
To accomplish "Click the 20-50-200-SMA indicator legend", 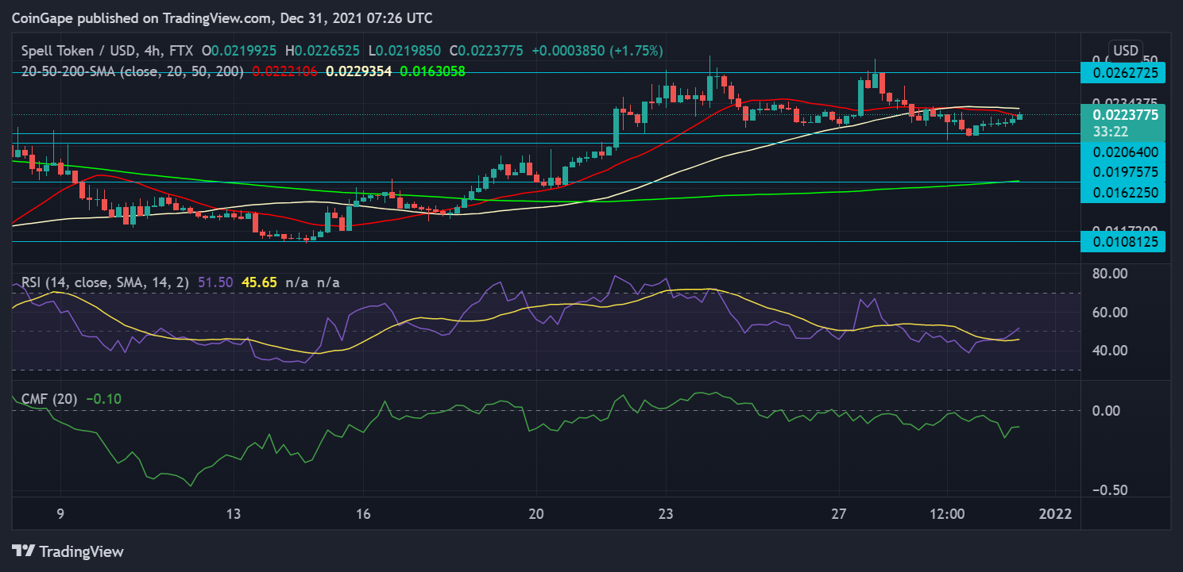I will (x=130, y=71).
